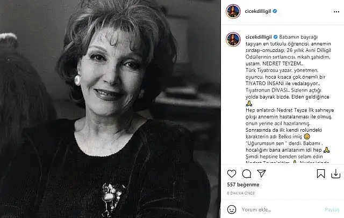This screenshot has width=344, height=218.
Task: Click the Paylaş post button
Action: (332, 209)
